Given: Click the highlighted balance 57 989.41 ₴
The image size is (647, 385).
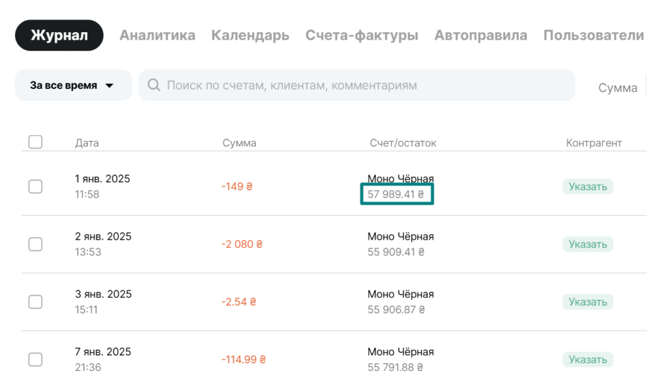Looking at the screenshot, I should coord(396,194).
